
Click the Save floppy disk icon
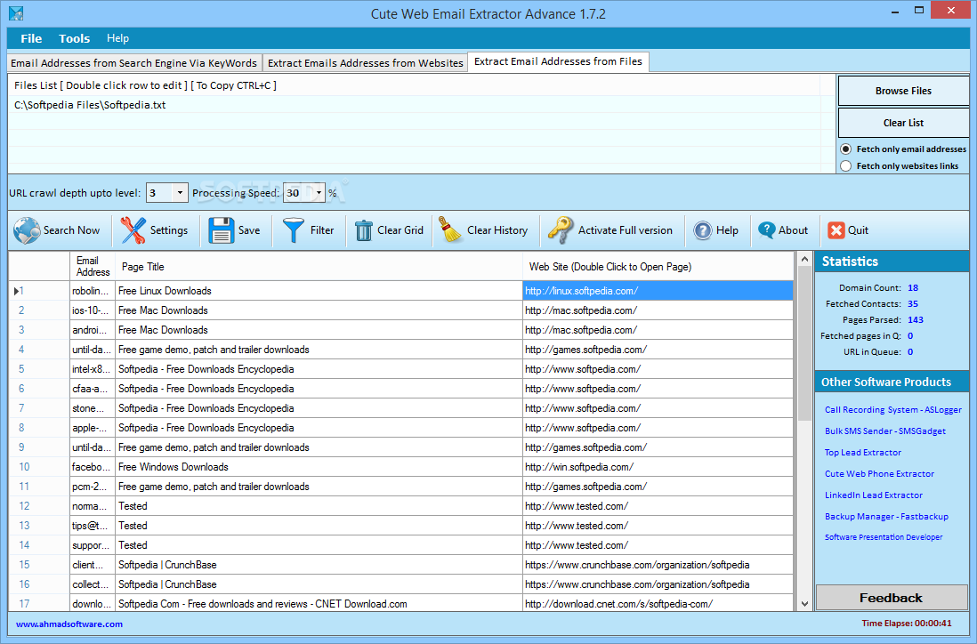tap(222, 230)
